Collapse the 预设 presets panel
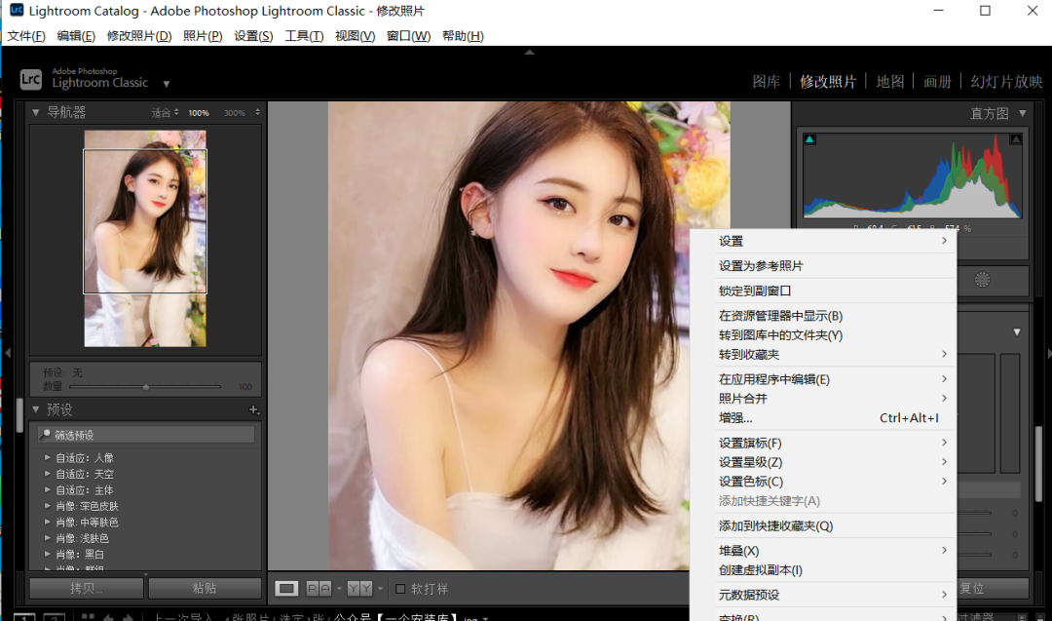 click(x=36, y=409)
